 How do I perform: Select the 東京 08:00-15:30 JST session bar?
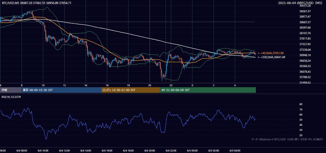(61, 90)
